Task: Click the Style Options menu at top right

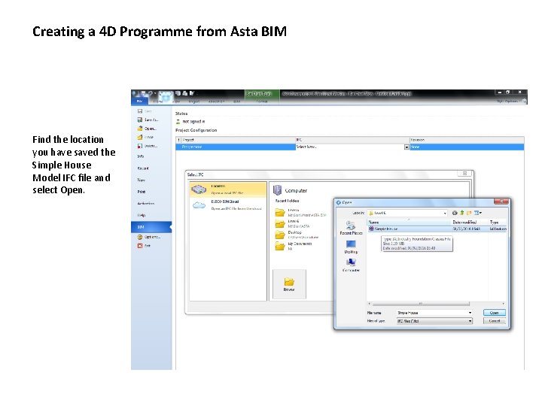Action: click(x=509, y=101)
